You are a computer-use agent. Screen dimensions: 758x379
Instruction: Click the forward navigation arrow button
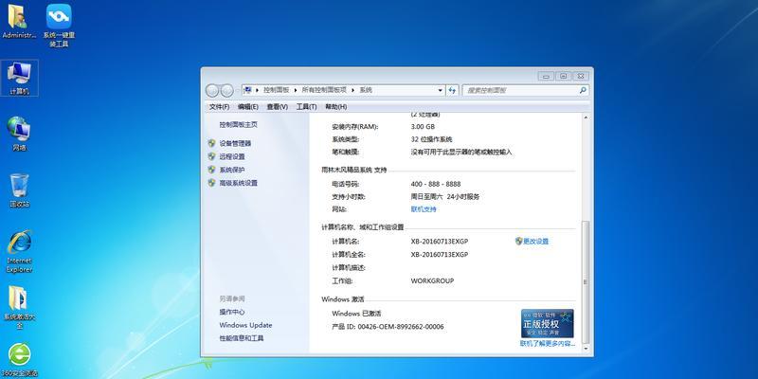(226, 90)
